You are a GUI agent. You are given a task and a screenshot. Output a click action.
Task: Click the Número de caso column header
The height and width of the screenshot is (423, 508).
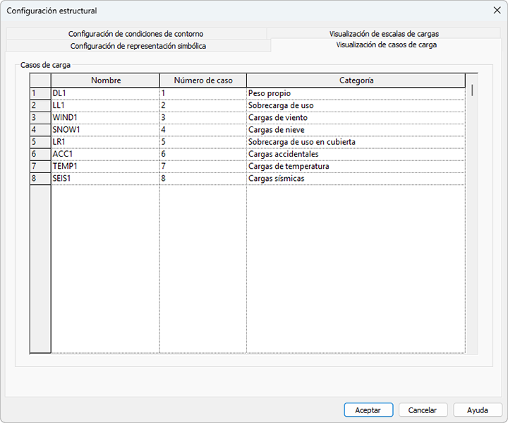(x=203, y=81)
